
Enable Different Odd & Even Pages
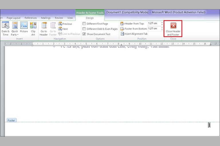click(84, 29)
